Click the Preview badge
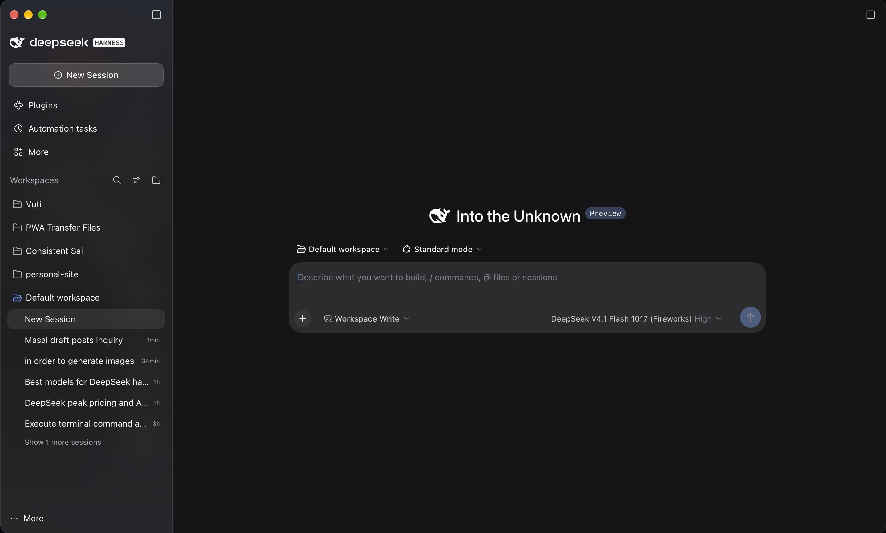The height and width of the screenshot is (533, 886). tap(605, 213)
